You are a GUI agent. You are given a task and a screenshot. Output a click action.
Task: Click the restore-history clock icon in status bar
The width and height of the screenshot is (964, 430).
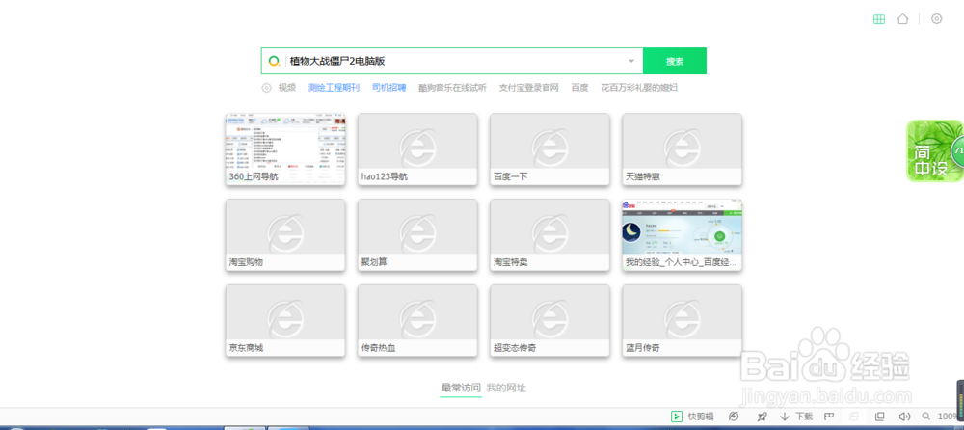[733, 417]
